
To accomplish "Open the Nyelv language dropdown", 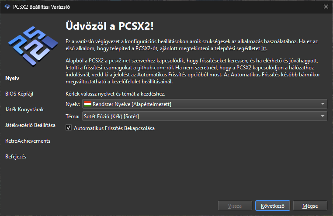I will point(205,104).
